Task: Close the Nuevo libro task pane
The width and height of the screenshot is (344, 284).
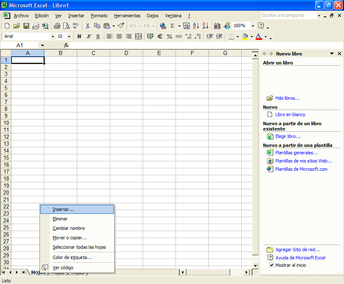Action: pyautogui.click(x=339, y=53)
